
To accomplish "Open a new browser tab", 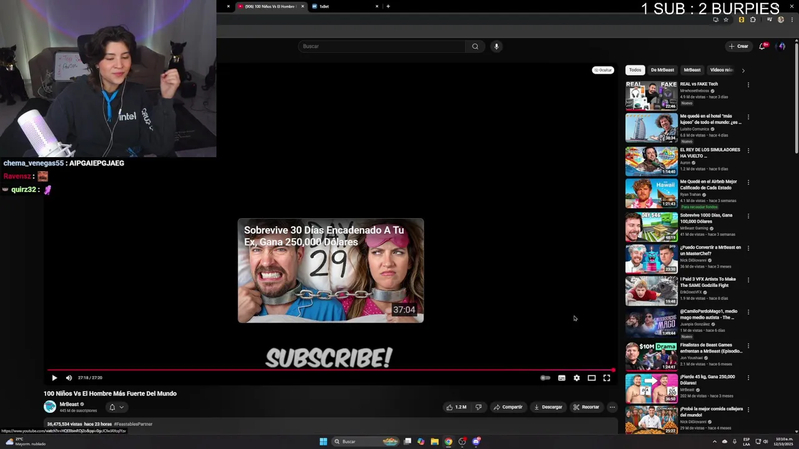I will point(388,6).
